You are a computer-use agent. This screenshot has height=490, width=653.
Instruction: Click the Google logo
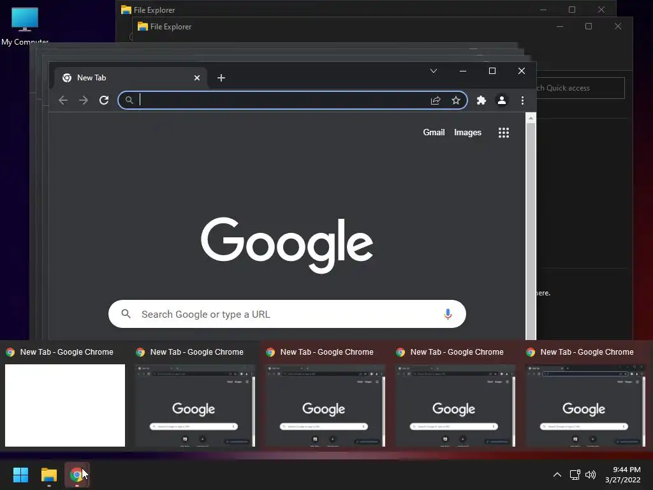click(287, 246)
